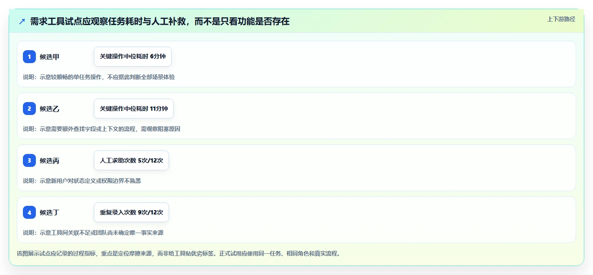Select the 重复录入次数 9次/12次 chip
This screenshot has height=275, width=593.
click(x=131, y=212)
